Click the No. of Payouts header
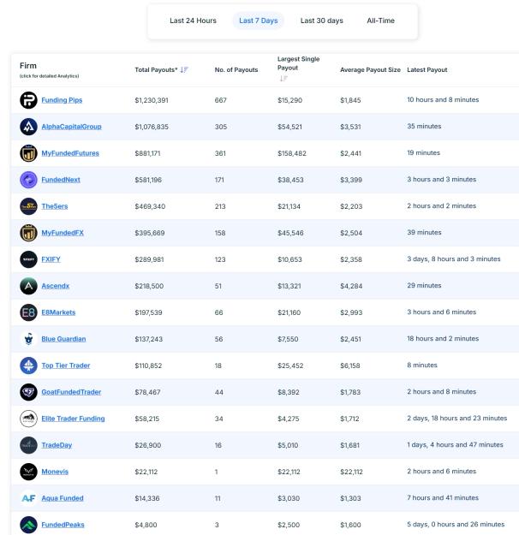The width and height of the screenshot is (519, 535). [236, 69]
